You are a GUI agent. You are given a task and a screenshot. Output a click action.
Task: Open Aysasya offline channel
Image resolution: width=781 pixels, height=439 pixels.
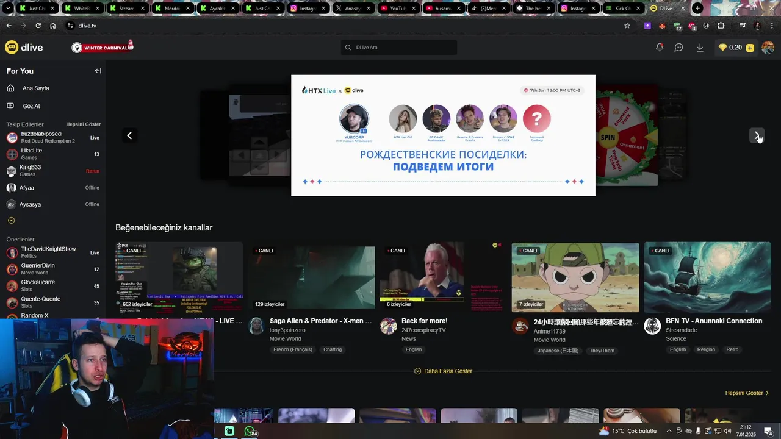pyautogui.click(x=52, y=204)
